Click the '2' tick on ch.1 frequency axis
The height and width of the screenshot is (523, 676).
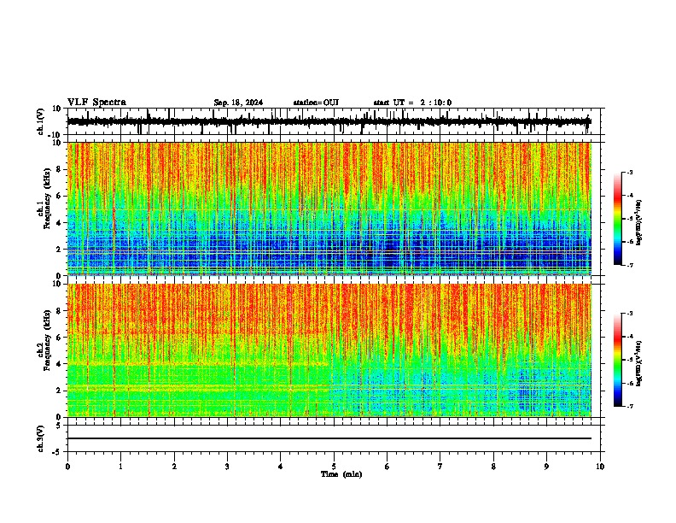point(59,249)
